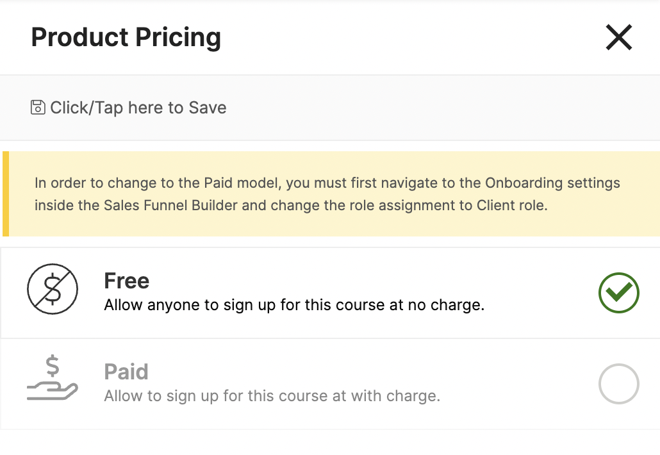Viewport: 660px width, 455px height.
Task: Click the floppy disk save icon
Action: [37, 108]
